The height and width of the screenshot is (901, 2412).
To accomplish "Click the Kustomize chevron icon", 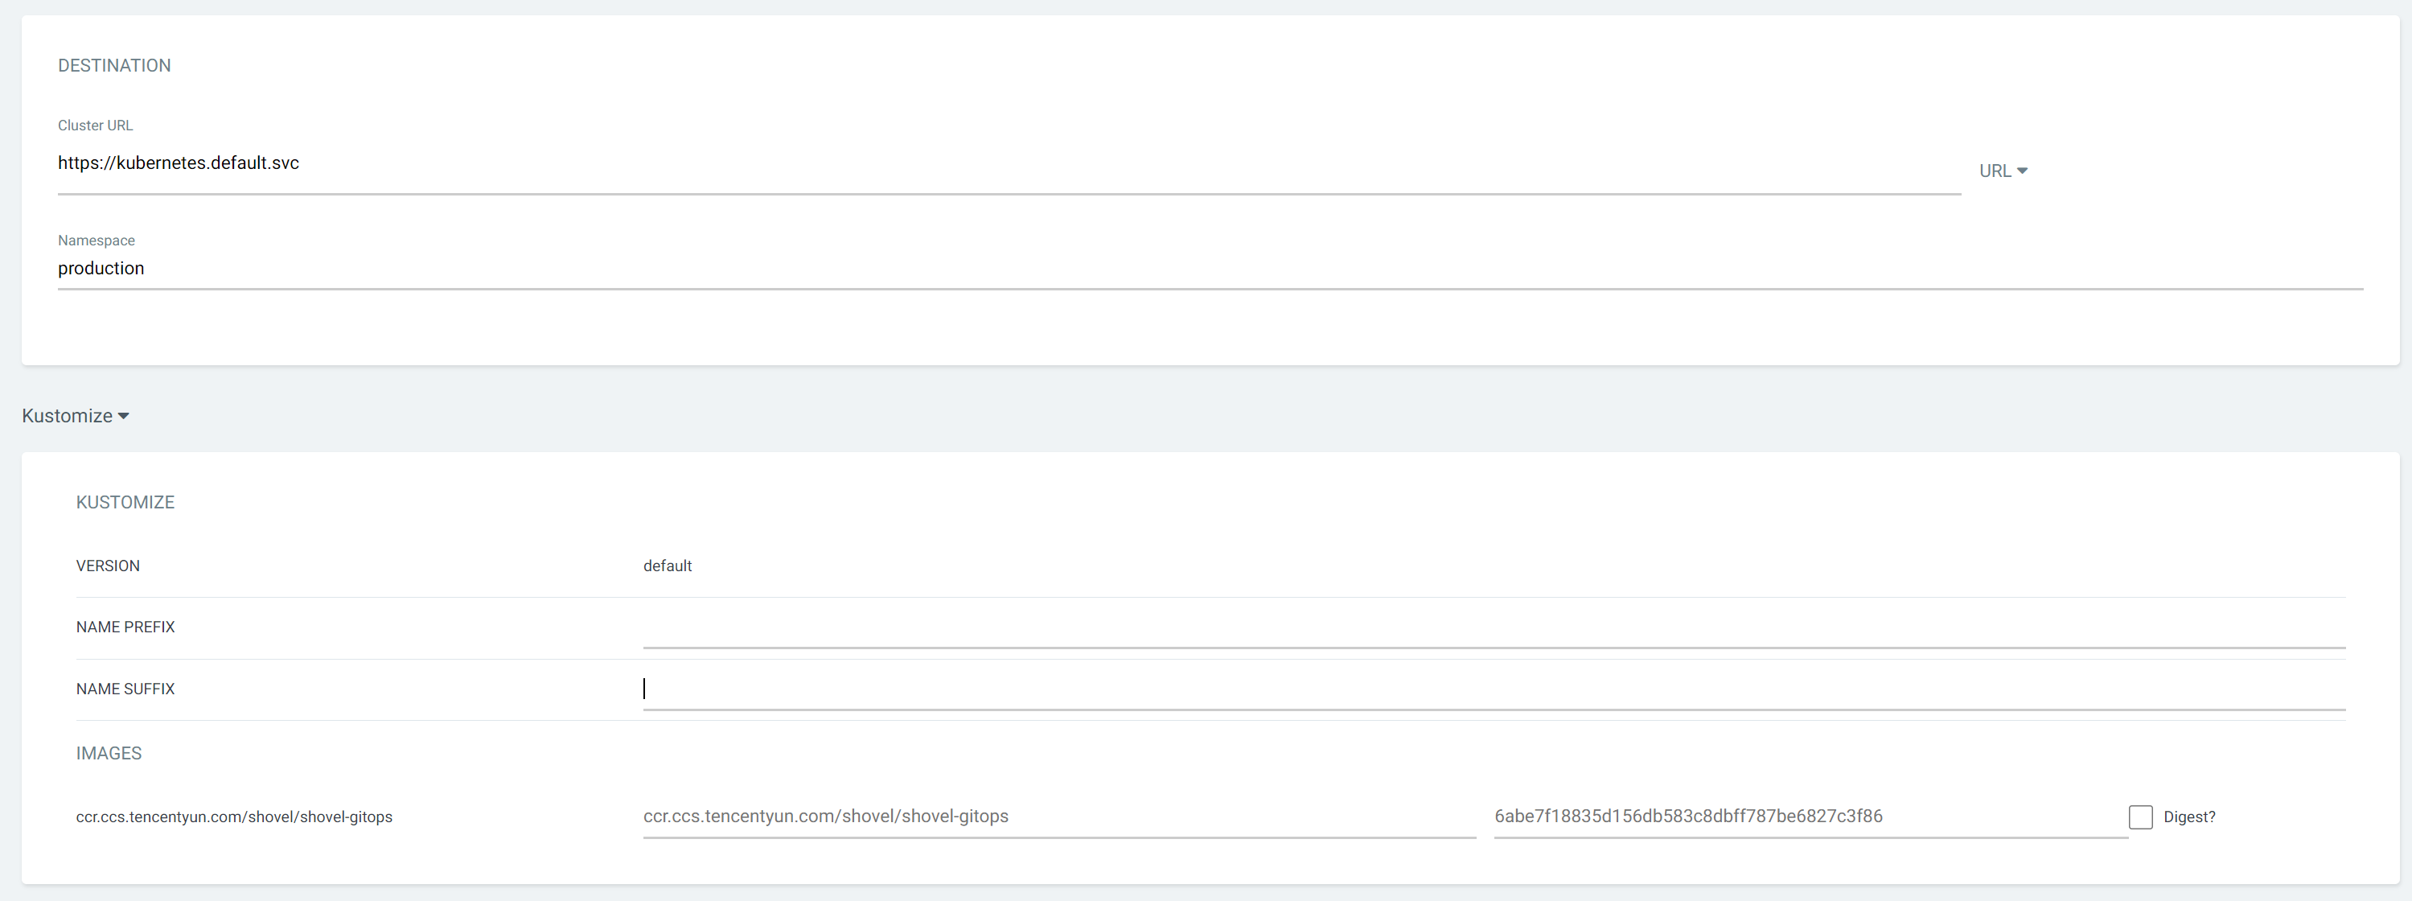I will 123,416.
